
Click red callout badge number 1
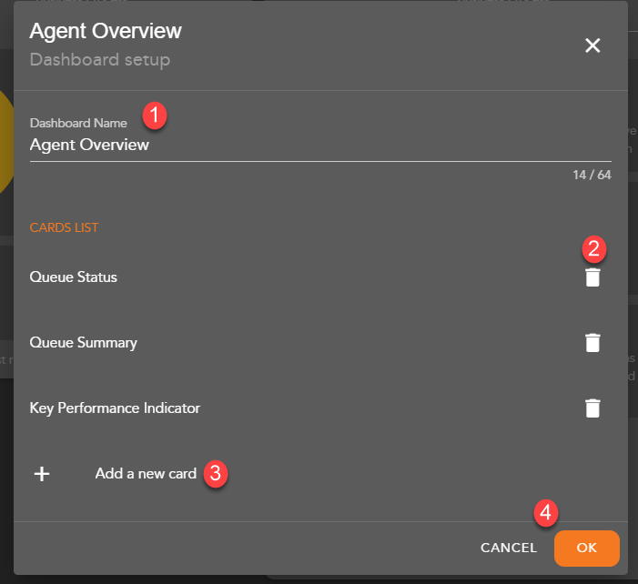point(155,116)
